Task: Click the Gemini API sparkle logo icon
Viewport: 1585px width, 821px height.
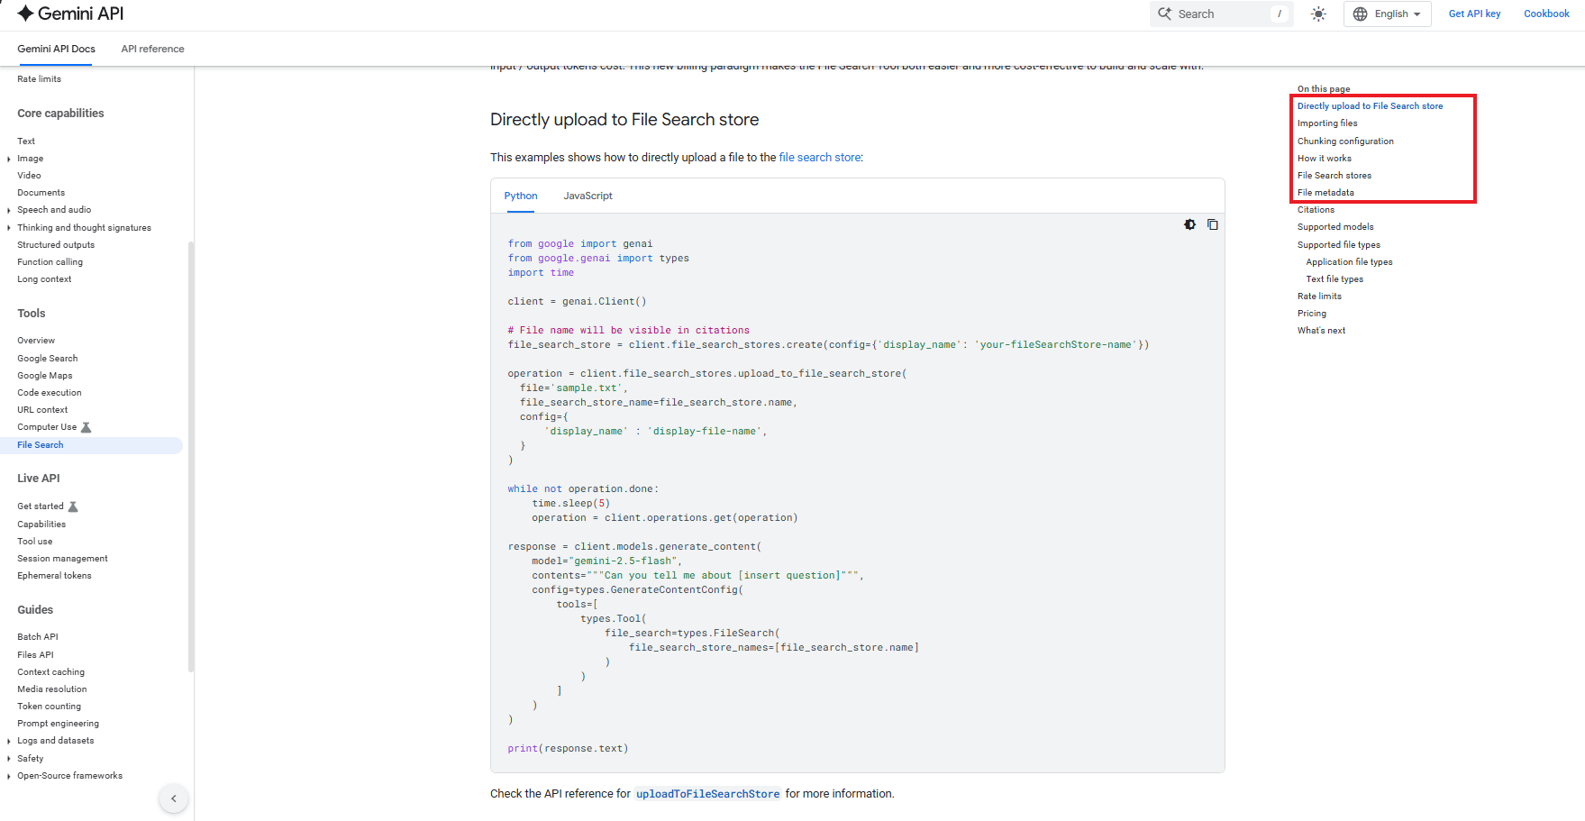Action: 27,13
